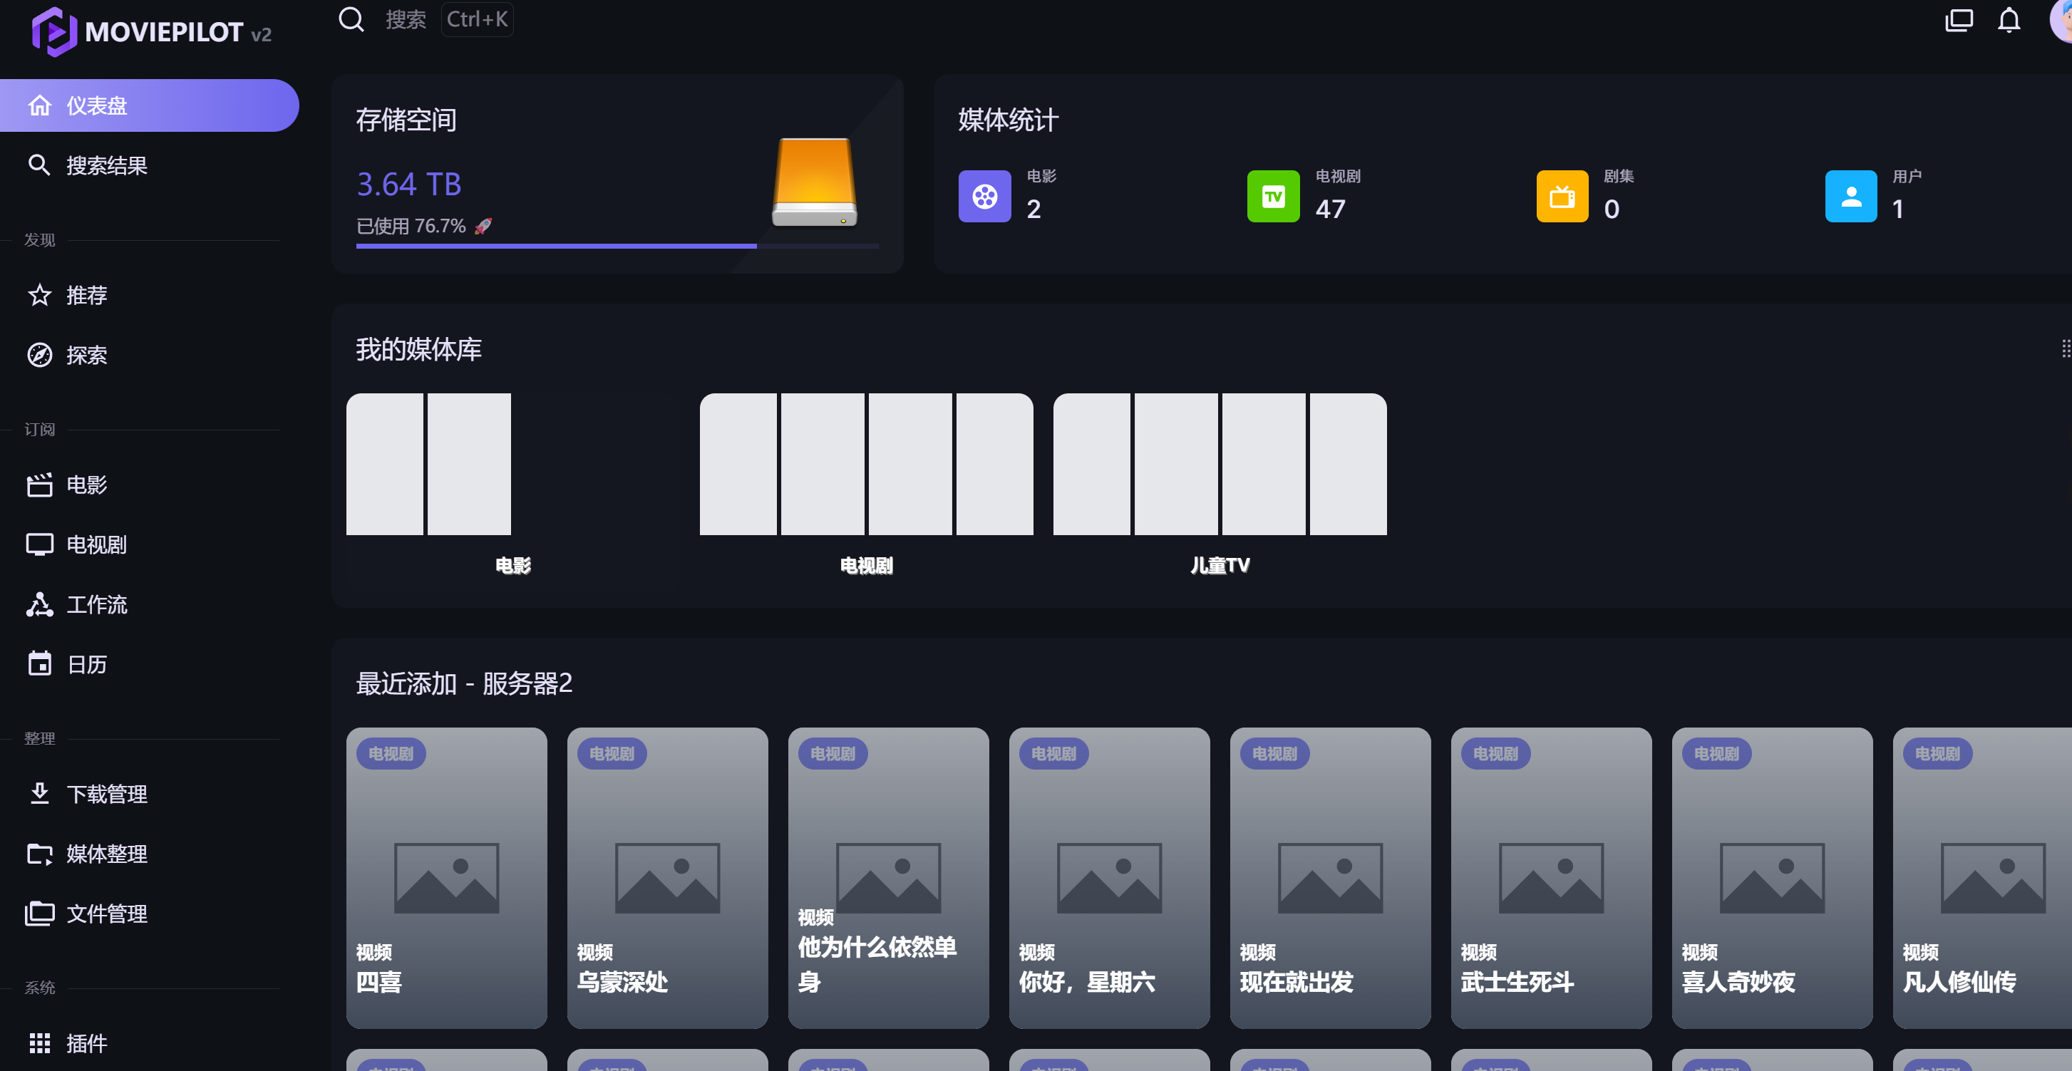Image resolution: width=2072 pixels, height=1071 pixels.
Task: Go to Recommendations in sidebar
Action: (x=86, y=295)
